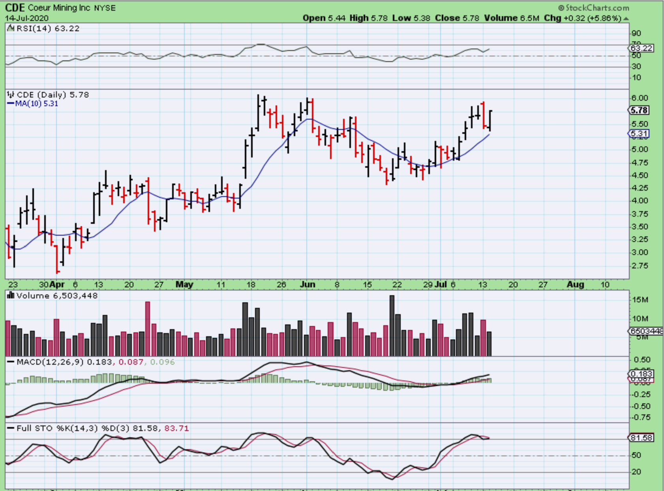Click the Apr month label on date axis
Viewport: 664px width, 491px height.
(x=57, y=285)
